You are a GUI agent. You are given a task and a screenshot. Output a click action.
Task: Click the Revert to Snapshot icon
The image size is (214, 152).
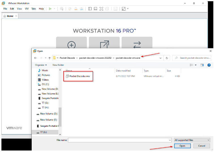pyautogui.click(x=76, y=9)
